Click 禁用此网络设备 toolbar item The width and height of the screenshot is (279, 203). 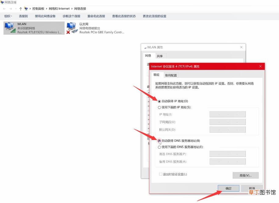(45, 16)
